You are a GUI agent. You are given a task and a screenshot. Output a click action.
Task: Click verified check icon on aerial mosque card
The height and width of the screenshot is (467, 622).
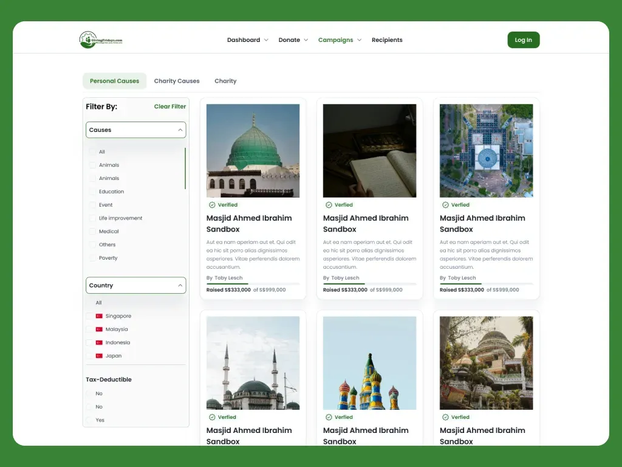click(x=445, y=205)
